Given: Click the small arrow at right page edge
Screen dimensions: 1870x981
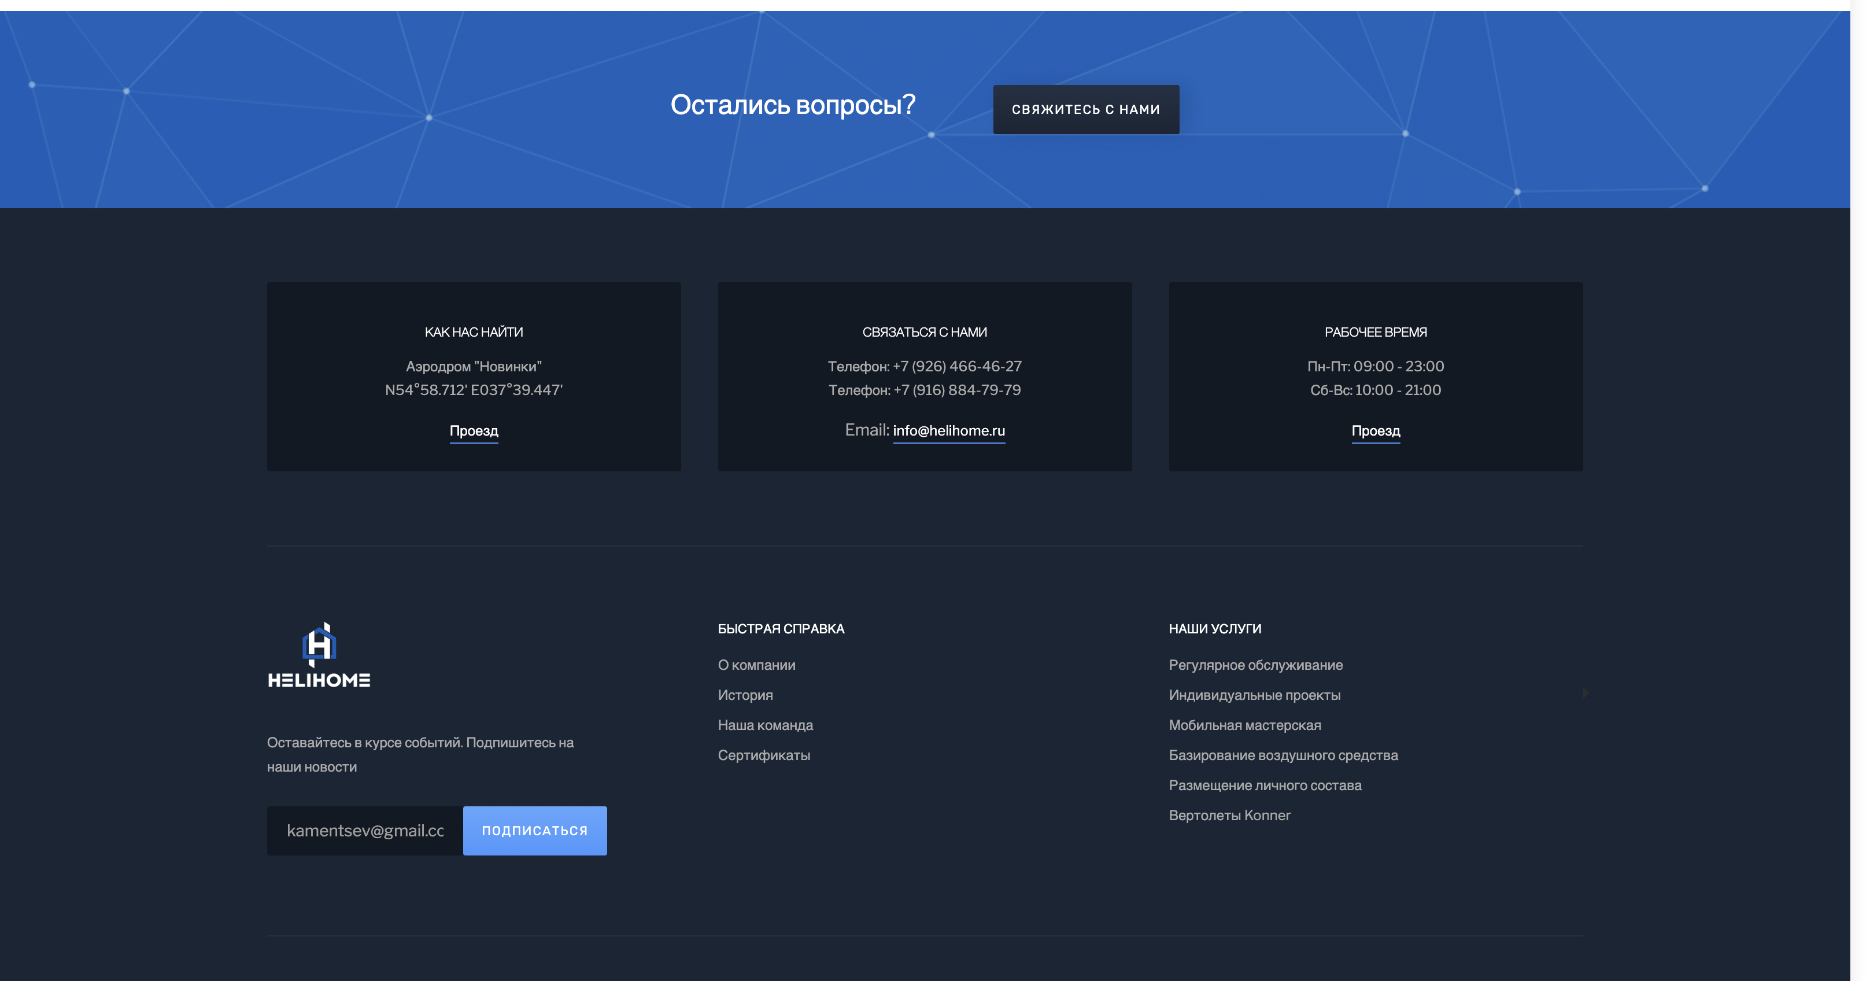Looking at the screenshot, I should tap(1586, 693).
